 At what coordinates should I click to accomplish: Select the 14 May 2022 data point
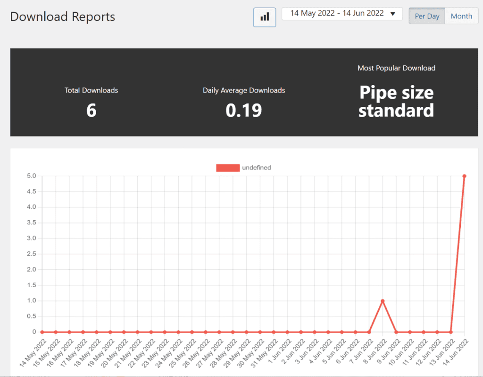42,332
